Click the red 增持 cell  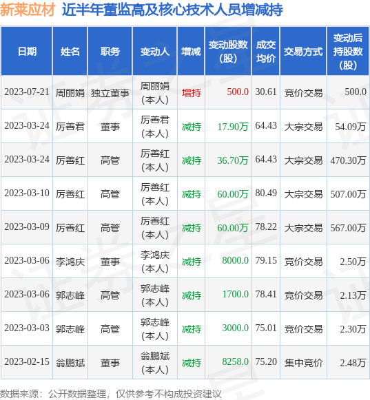(192, 93)
